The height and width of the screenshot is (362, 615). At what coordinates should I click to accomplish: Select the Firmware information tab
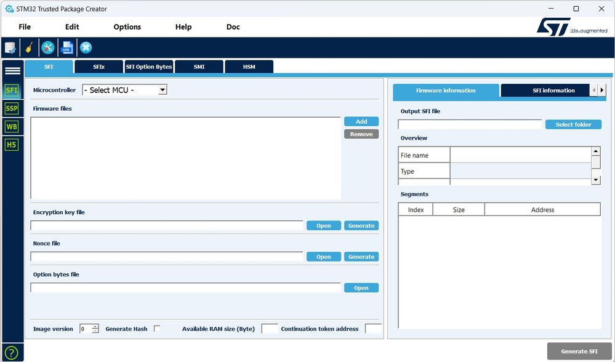446,90
